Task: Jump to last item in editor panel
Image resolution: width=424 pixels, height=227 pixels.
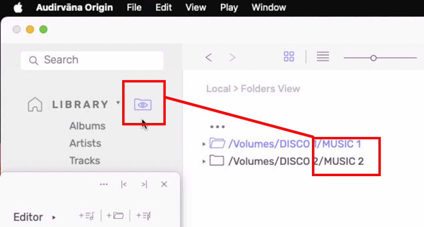Action: click(144, 184)
